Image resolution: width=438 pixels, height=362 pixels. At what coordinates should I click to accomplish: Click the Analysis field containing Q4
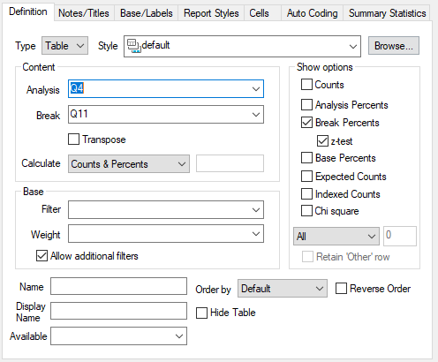click(166, 88)
